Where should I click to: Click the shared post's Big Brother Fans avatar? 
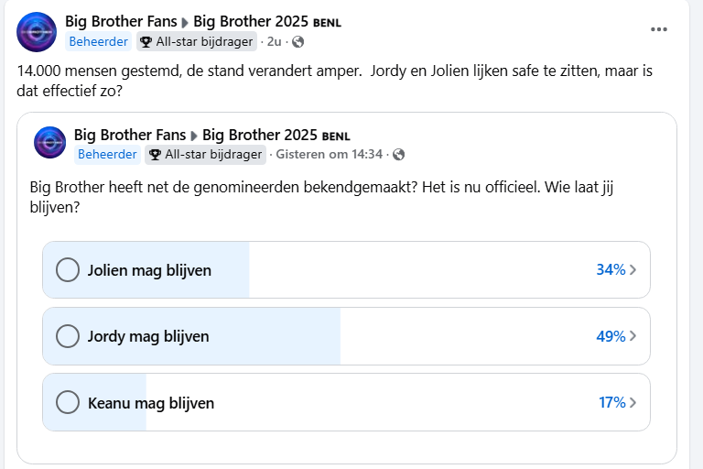click(x=49, y=142)
